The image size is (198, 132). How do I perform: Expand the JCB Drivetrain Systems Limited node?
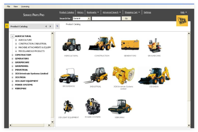[x=12, y=73]
